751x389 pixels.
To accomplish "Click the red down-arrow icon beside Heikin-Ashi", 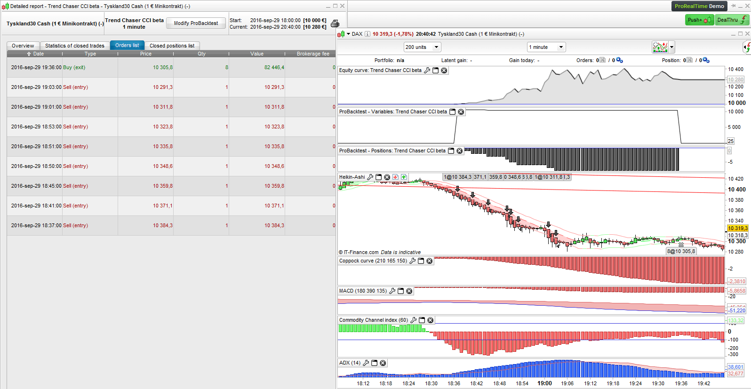I will 395,177.
